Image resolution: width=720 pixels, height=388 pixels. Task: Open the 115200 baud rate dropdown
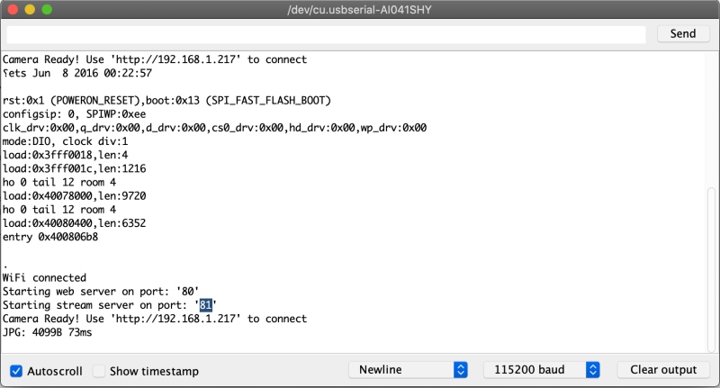(542, 370)
